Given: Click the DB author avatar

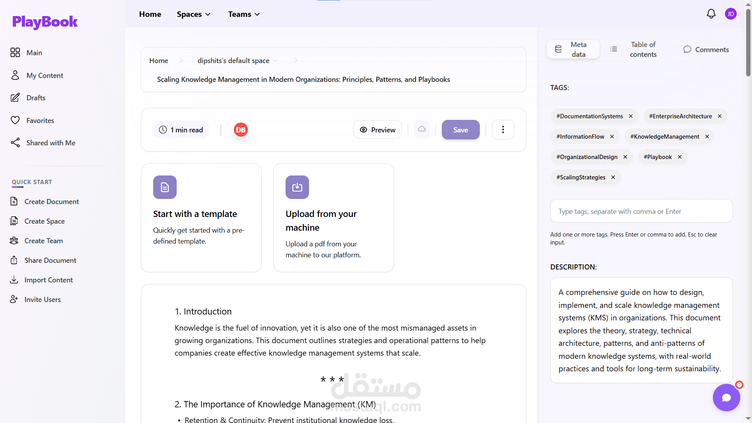Looking at the screenshot, I should click(x=240, y=130).
